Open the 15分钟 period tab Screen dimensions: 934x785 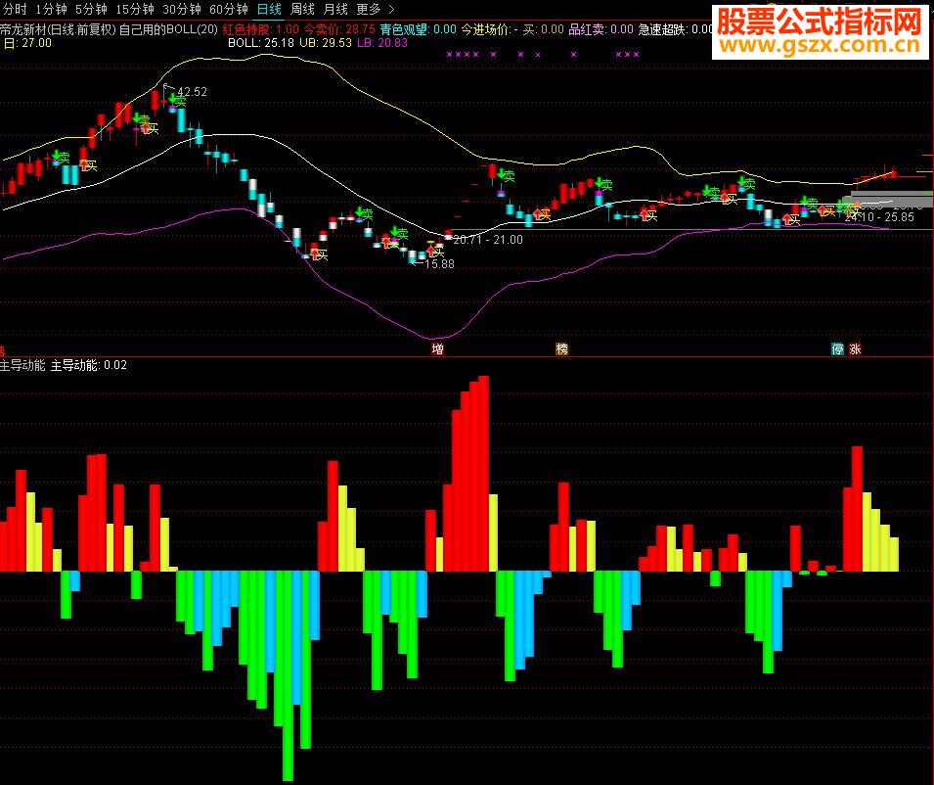[135, 9]
